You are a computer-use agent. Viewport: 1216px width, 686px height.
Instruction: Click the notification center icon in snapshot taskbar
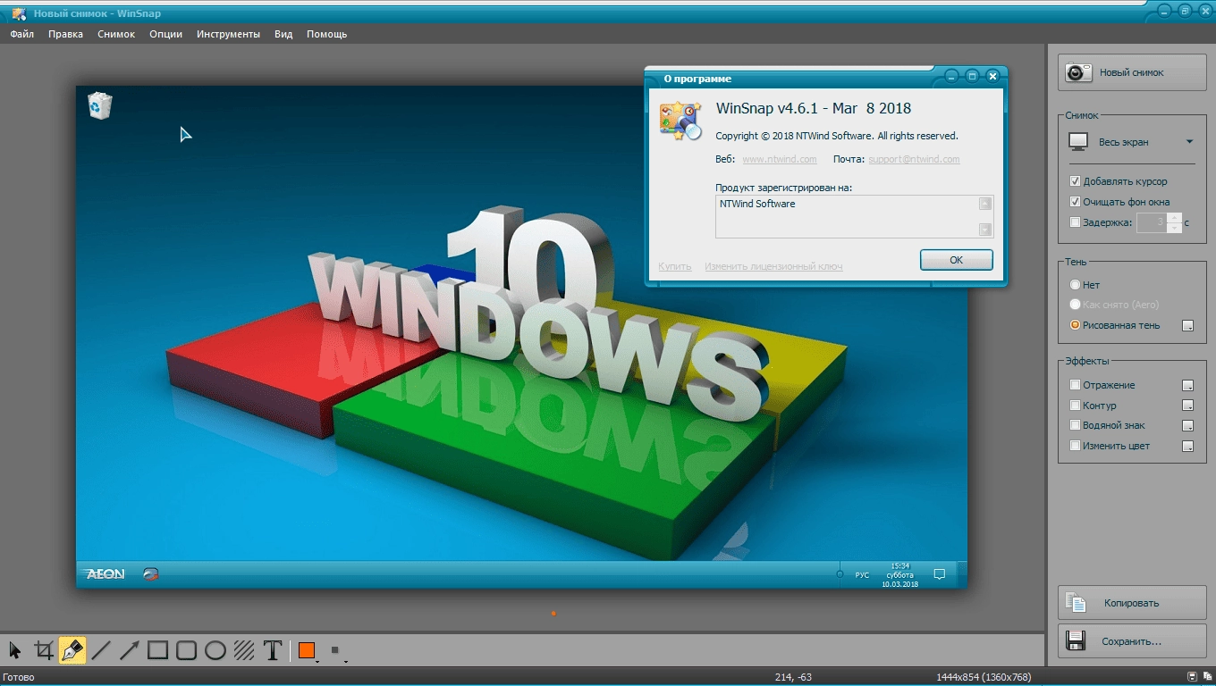[x=939, y=574]
